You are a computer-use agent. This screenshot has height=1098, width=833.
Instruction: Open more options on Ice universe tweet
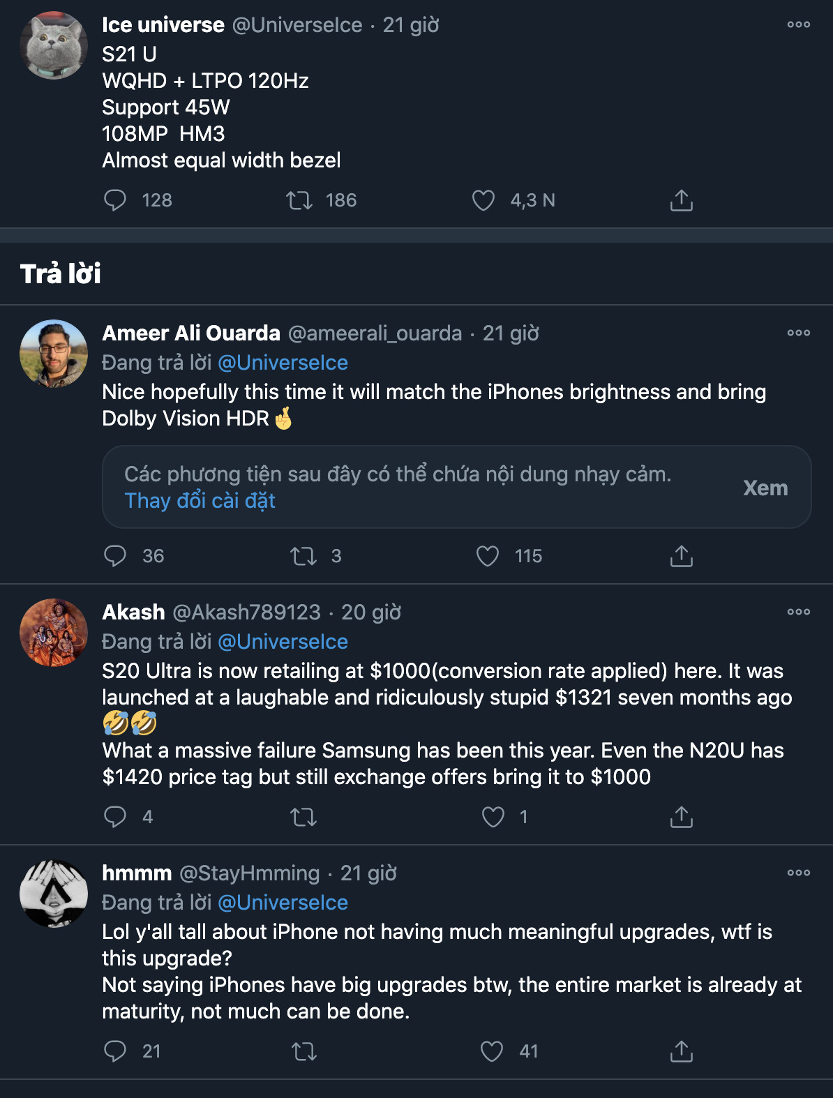[798, 24]
